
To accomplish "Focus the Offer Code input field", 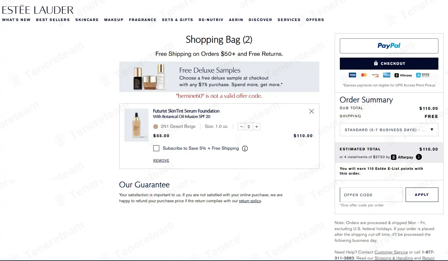I will (371, 195).
